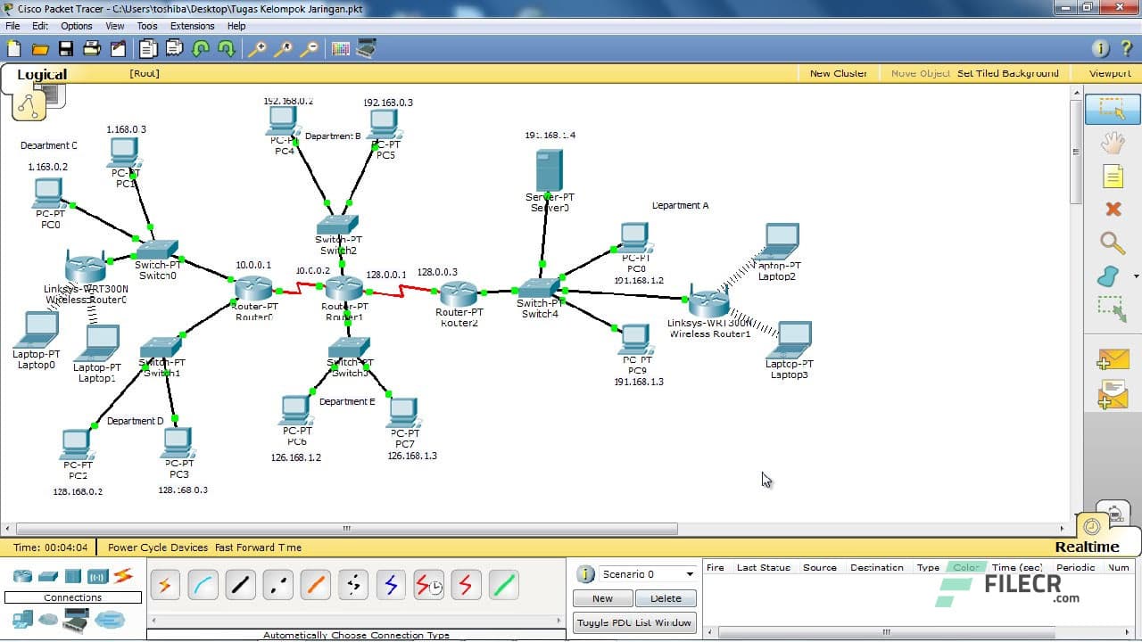Open the Palette Dialog from the toolbar
1142x642 pixels.
[x=340, y=47]
